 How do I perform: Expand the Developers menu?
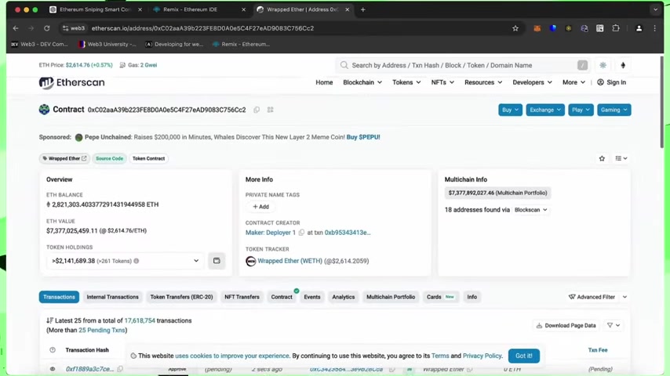click(x=532, y=82)
